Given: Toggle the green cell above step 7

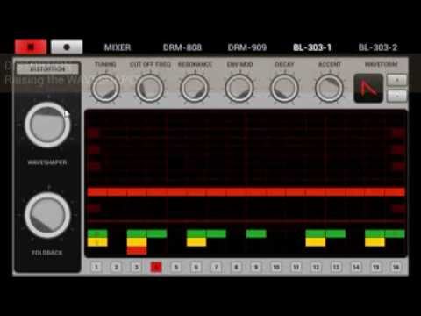Looking at the screenshot, I should click(x=217, y=233).
